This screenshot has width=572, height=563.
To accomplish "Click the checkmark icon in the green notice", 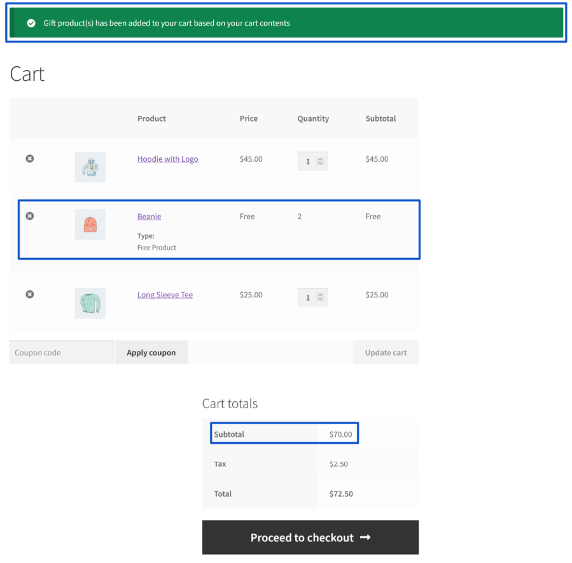I will click(31, 23).
